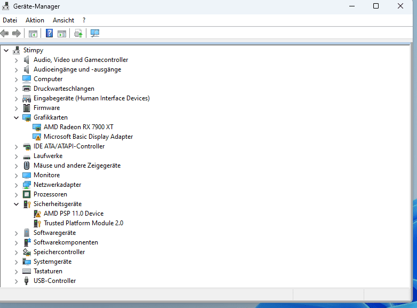This screenshot has width=417, height=308.
Task: Expand the Monitore category
Action: click(16, 176)
